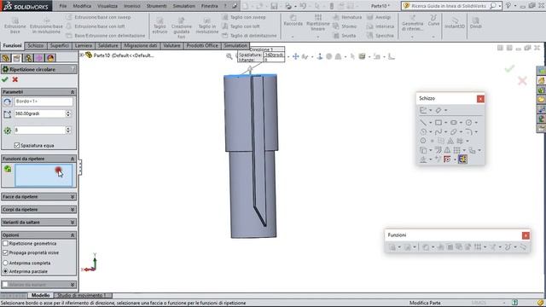The image size is (546, 307).
Task: Click red cancel X in viewport corner
Action: click(x=522, y=81)
